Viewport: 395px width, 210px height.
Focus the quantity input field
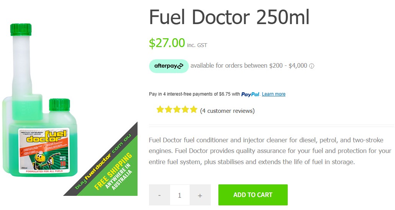point(180,195)
